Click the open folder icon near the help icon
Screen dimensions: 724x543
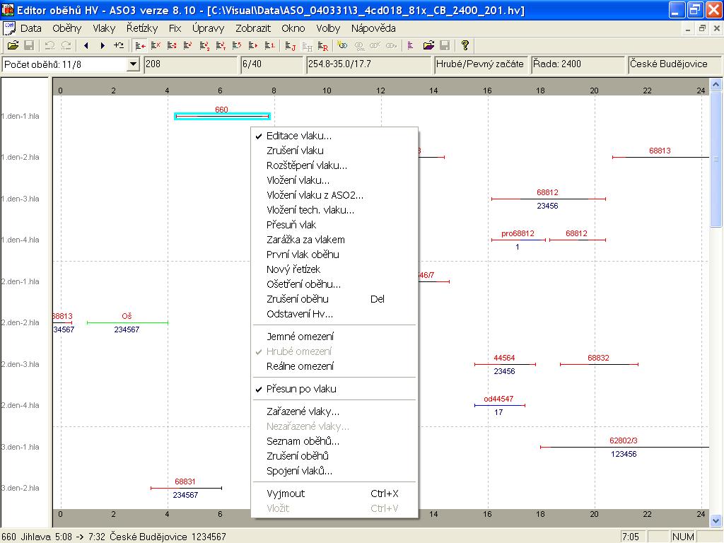(x=428, y=45)
